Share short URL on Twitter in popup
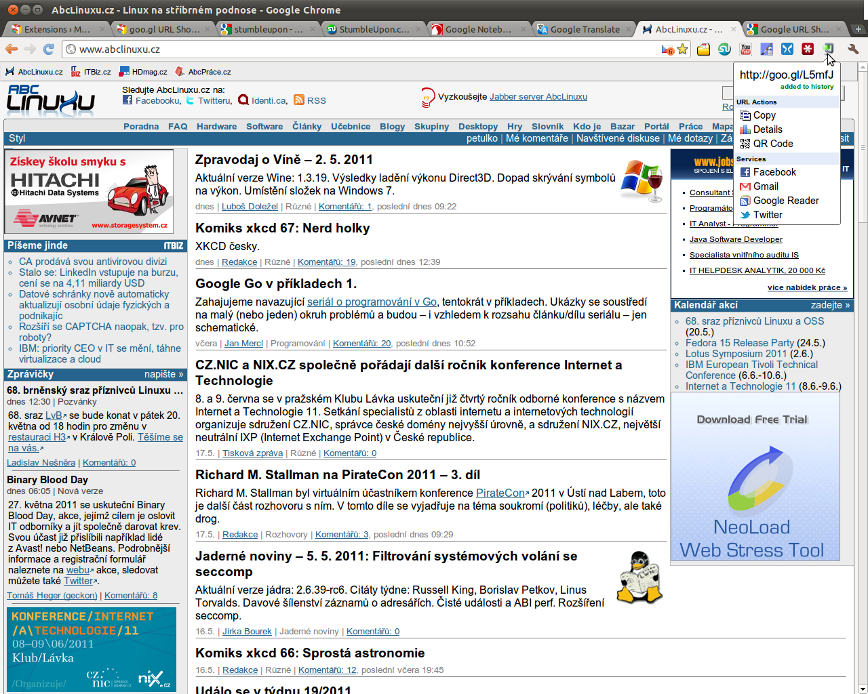868x694 pixels. pos(768,215)
